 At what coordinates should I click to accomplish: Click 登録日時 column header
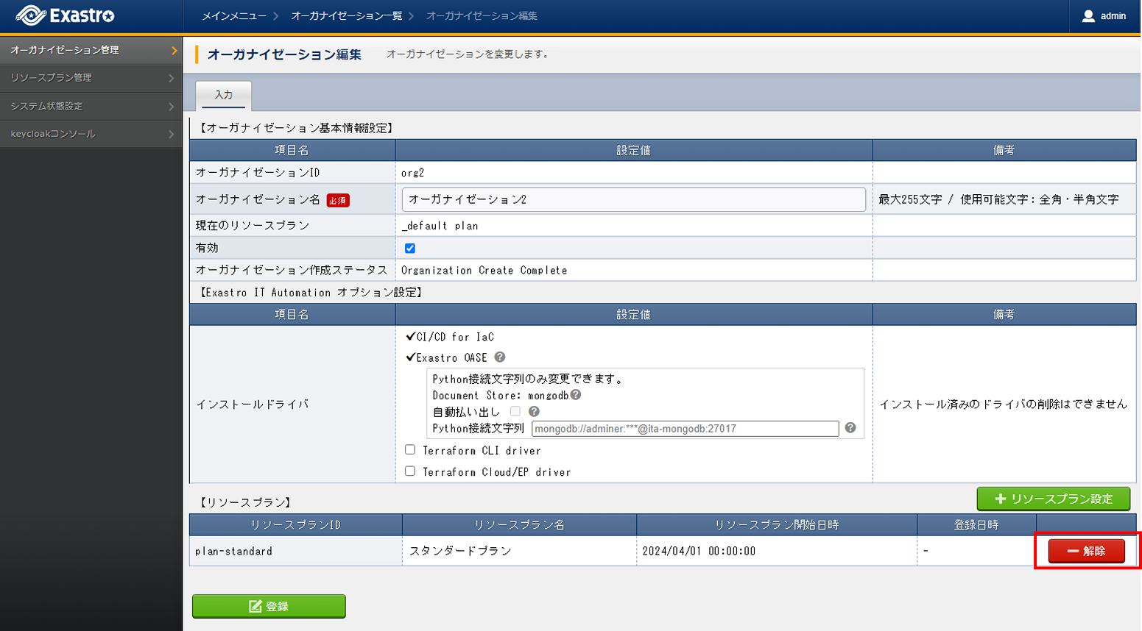click(976, 525)
